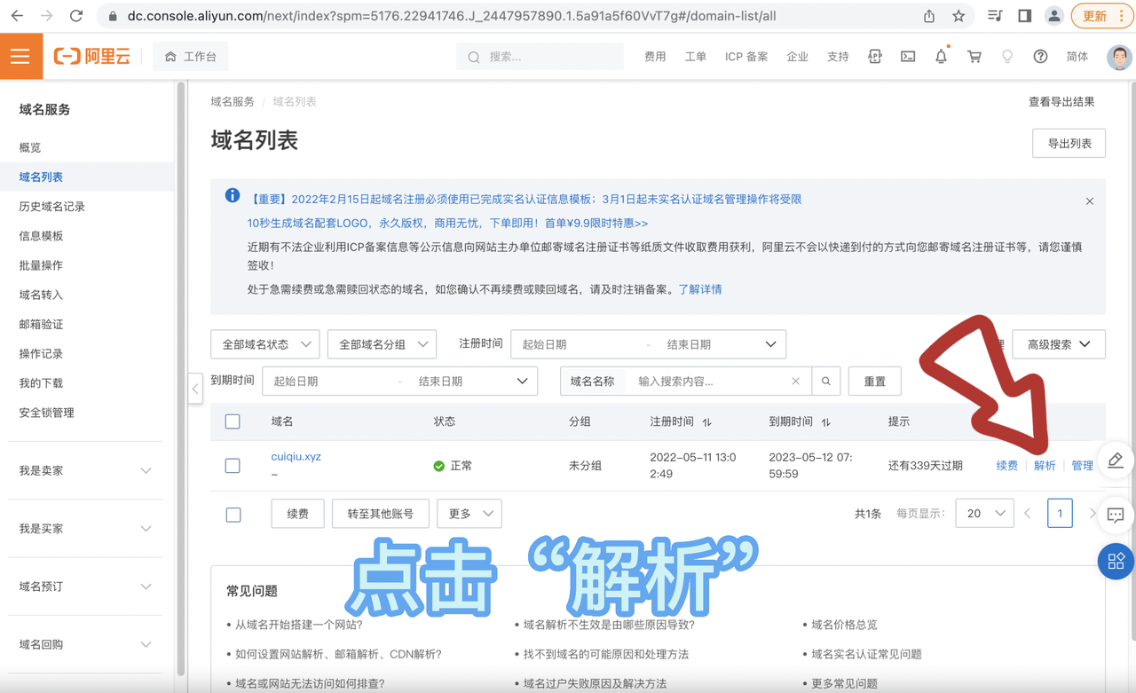The image size is (1136, 693).
Task: Click 续费 link in cuiqiu.xyz row
Action: (x=1006, y=466)
